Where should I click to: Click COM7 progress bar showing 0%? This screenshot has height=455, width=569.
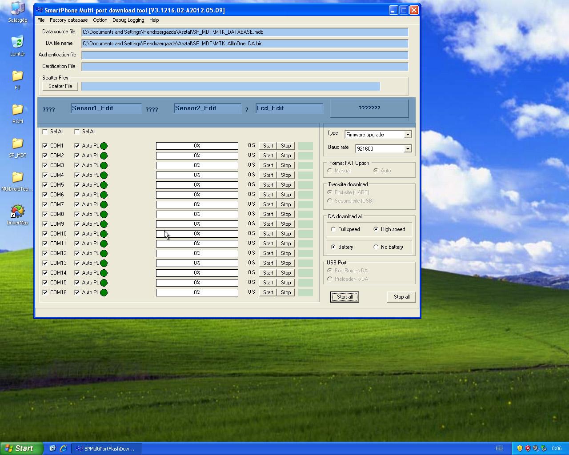point(197,204)
